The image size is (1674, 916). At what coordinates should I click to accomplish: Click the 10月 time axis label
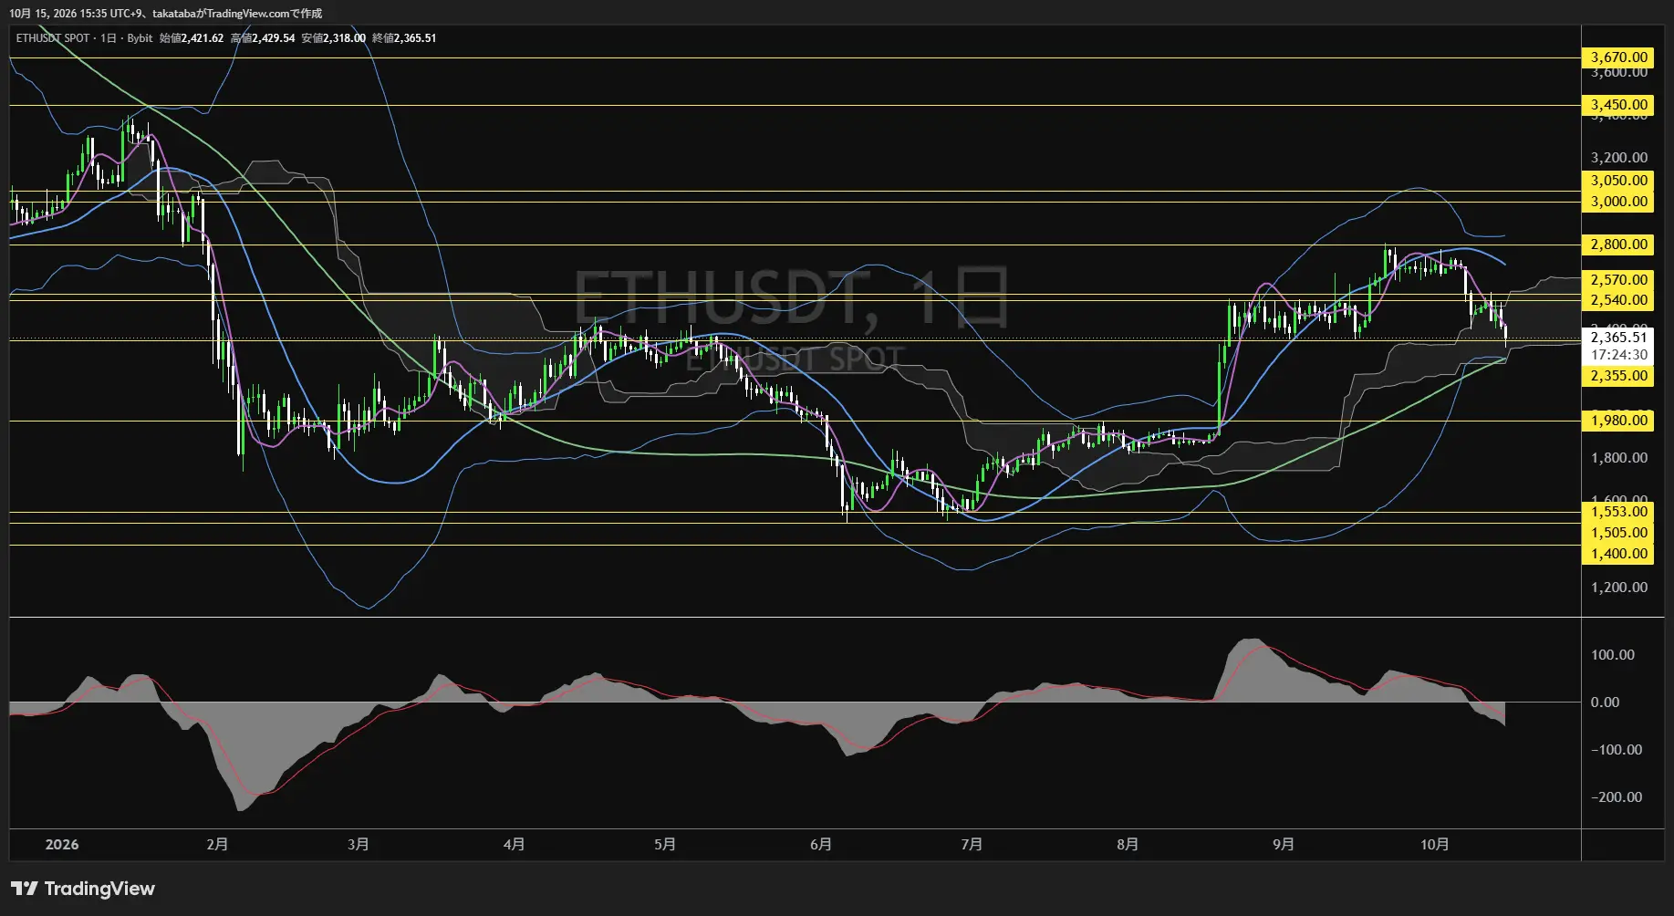1435,845
